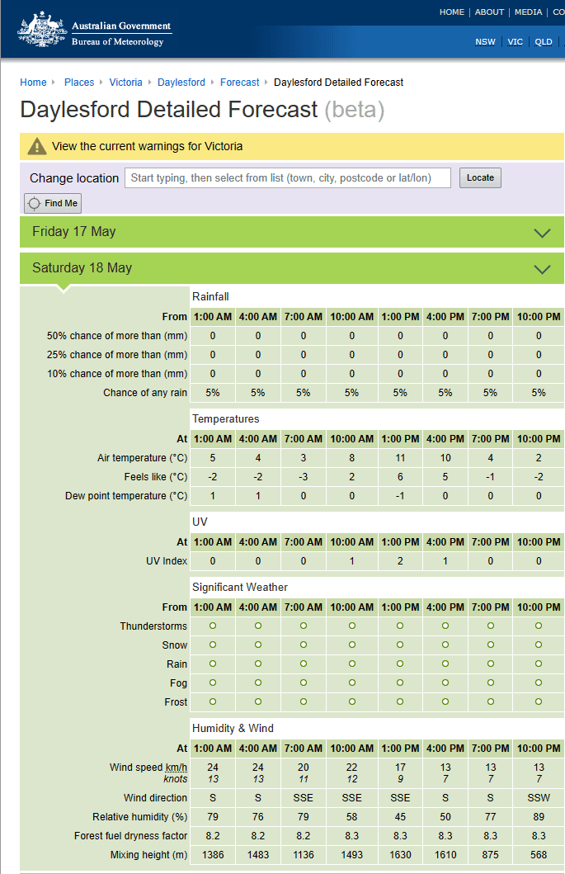Open the ABOUT menu item in top bar

pos(489,12)
